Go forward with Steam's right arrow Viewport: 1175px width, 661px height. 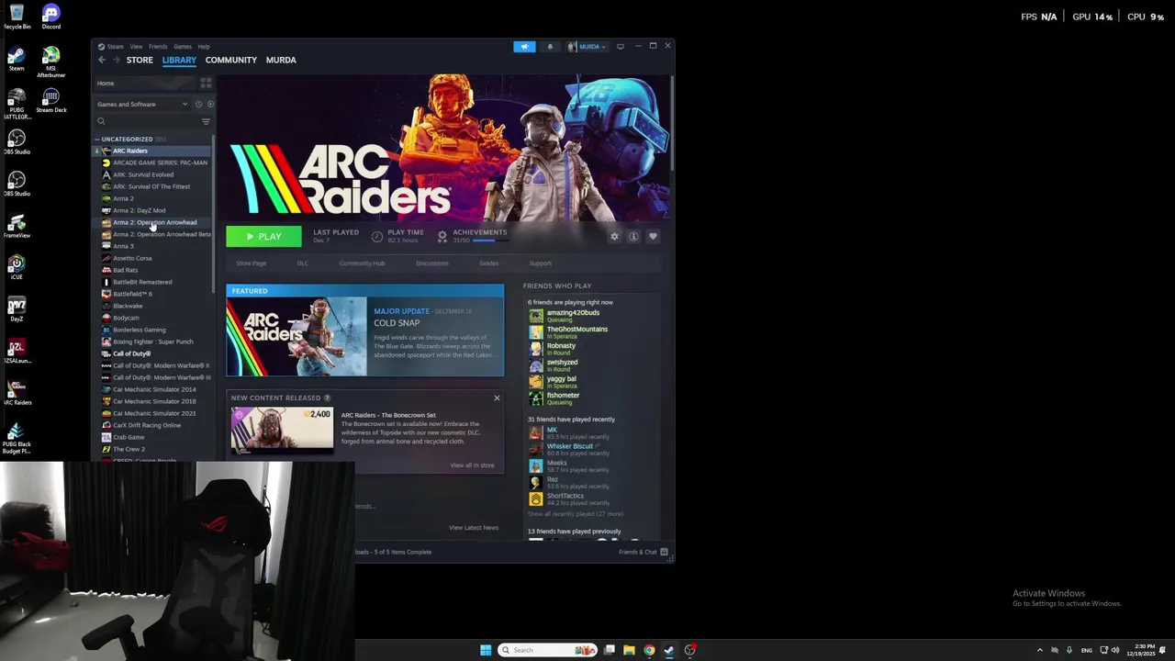click(x=116, y=60)
